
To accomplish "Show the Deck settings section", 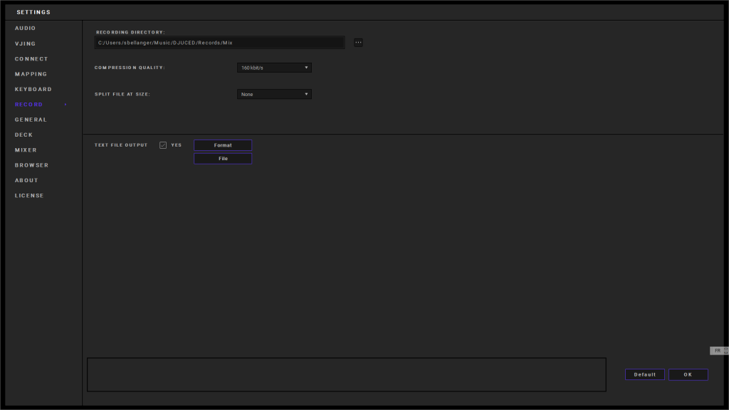I will click(x=24, y=135).
